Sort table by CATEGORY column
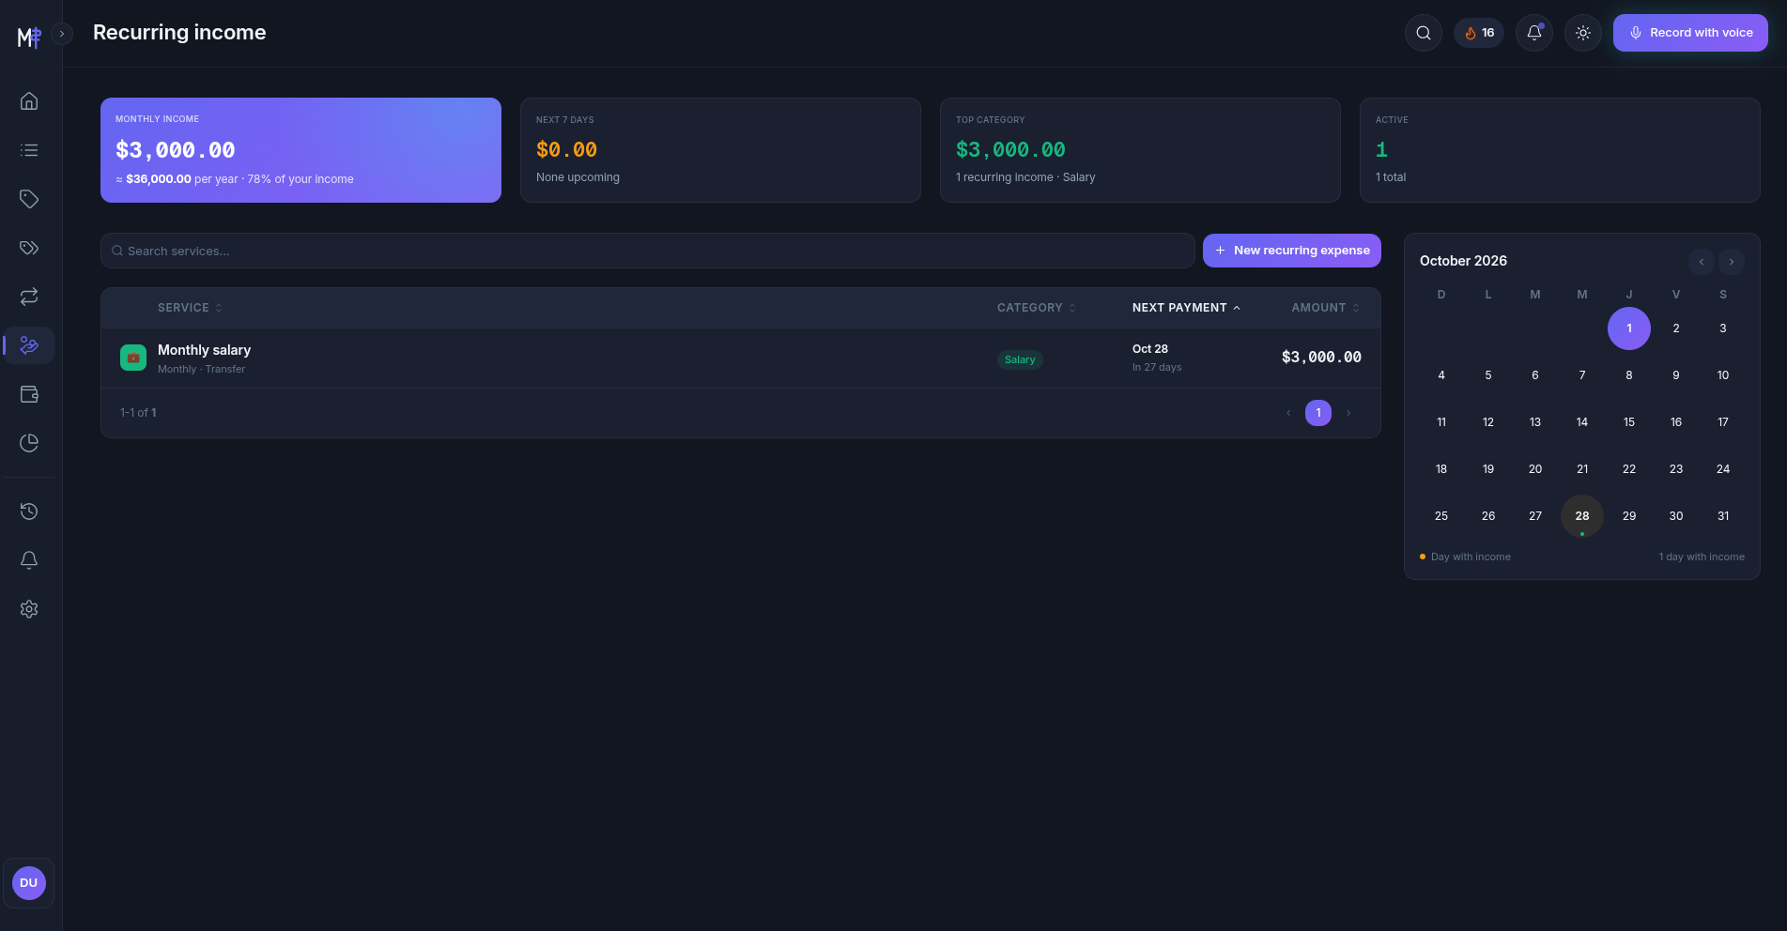This screenshot has width=1787, height=931. tap(1037, 308)
